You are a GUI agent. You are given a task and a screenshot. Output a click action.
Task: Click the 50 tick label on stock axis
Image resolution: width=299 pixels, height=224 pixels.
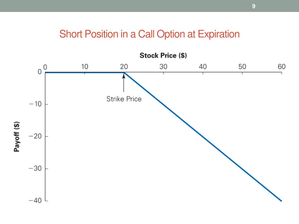click(x=242, y=67)
